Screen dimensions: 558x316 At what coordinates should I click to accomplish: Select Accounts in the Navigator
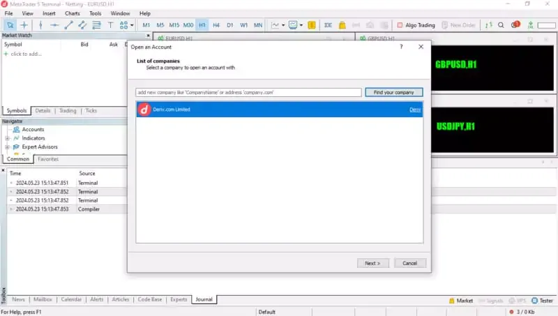(x=33, y=129)
